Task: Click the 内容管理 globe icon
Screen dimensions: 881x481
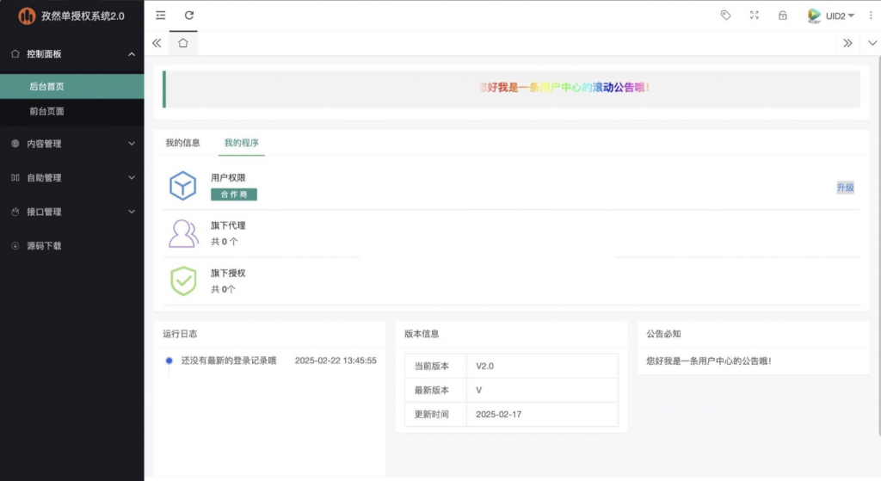Action: pos(15,144)
